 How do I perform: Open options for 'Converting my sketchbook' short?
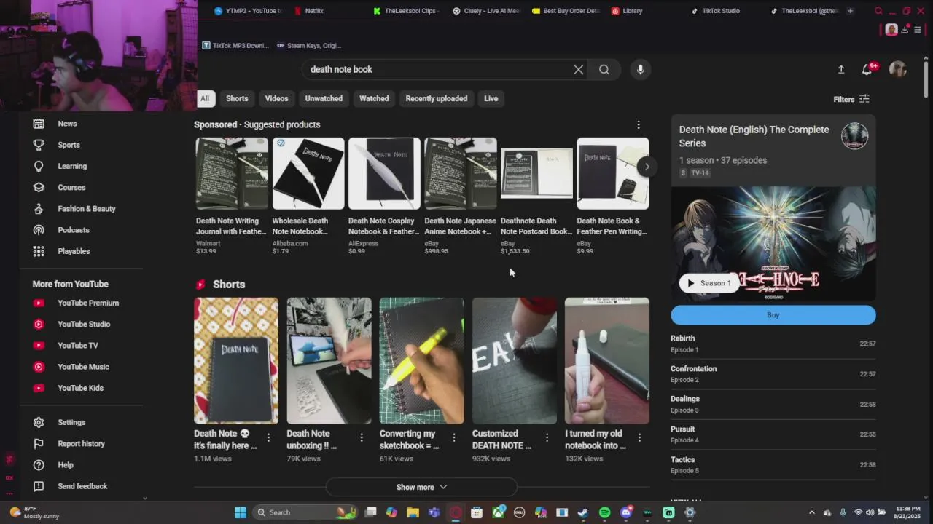[x=454, y=437]
